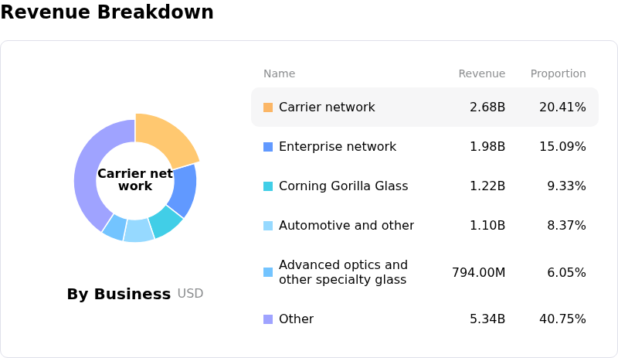
Task: Select the Automotive and other row label
Action: click(346, 226)
